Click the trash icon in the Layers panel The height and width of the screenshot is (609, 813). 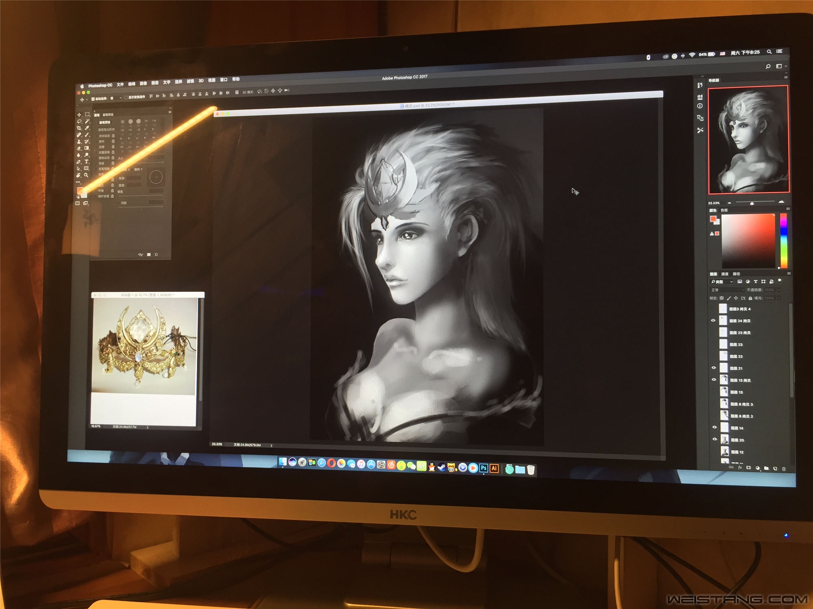point(783,469)
